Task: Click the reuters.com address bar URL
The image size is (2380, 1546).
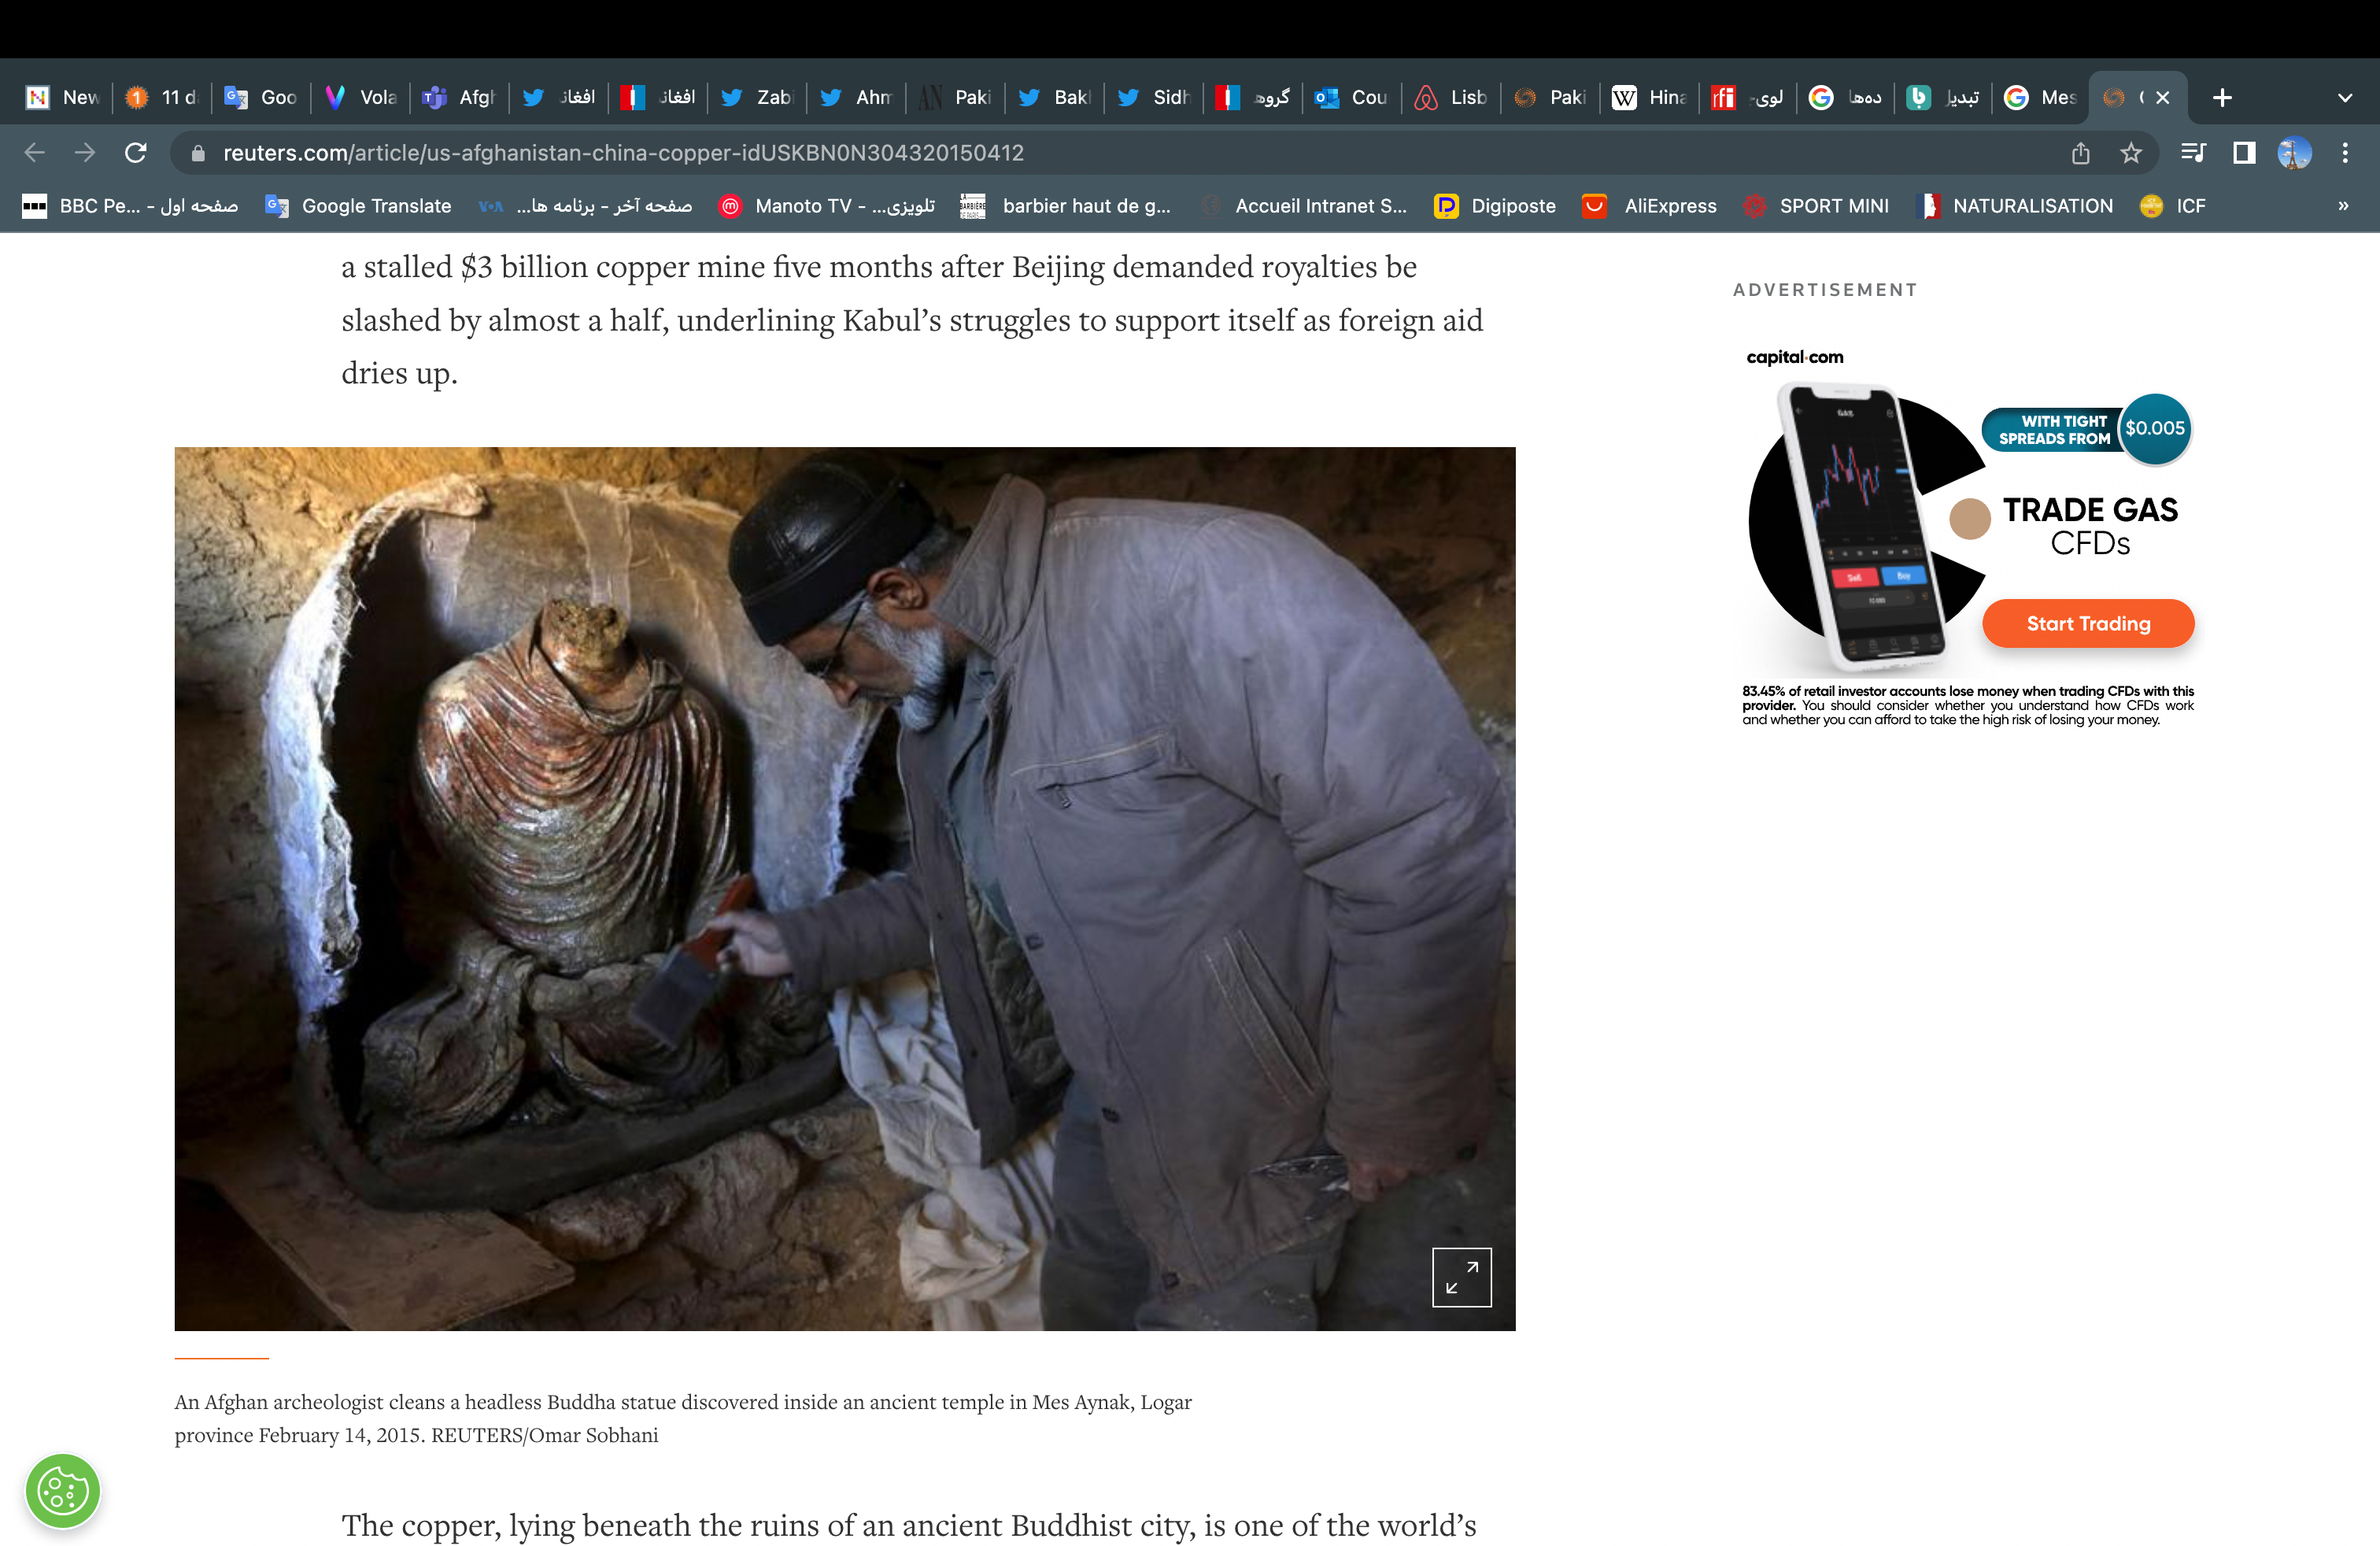Action: pyautogui.click(x=622, y=153)
